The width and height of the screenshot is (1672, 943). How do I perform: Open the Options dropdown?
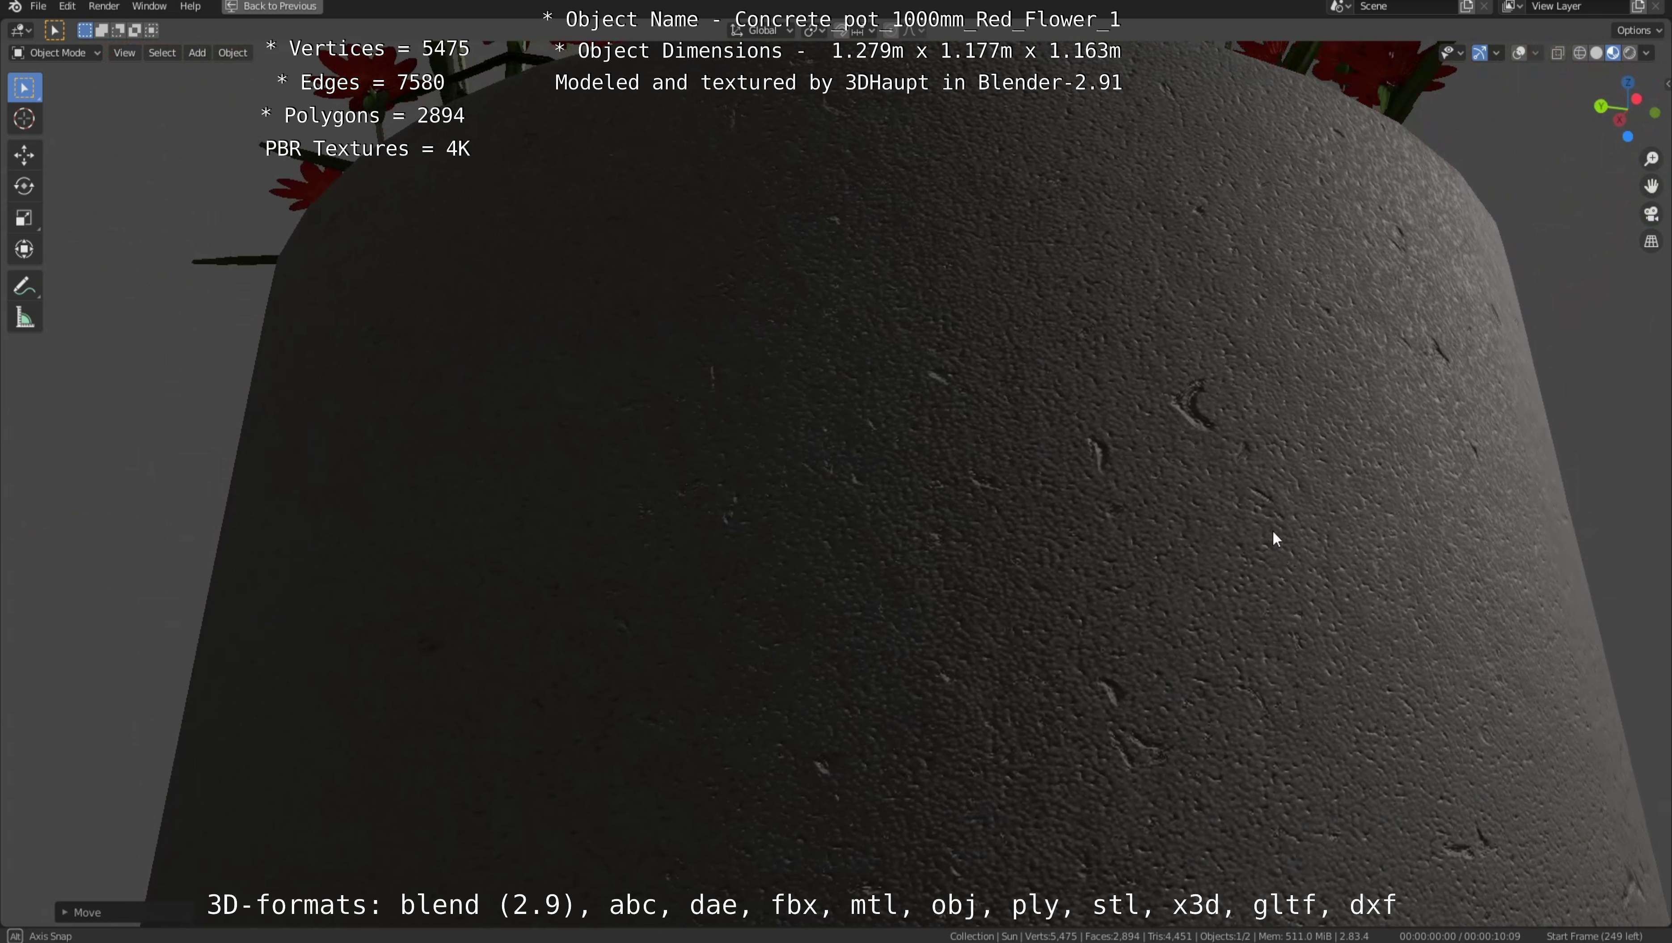(1638, 30)
